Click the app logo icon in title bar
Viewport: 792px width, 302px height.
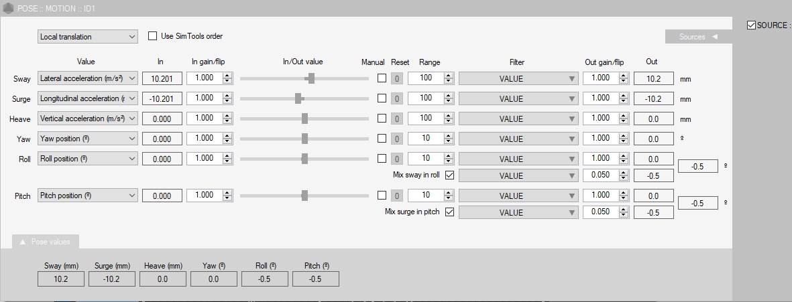[x=9, y=8]
